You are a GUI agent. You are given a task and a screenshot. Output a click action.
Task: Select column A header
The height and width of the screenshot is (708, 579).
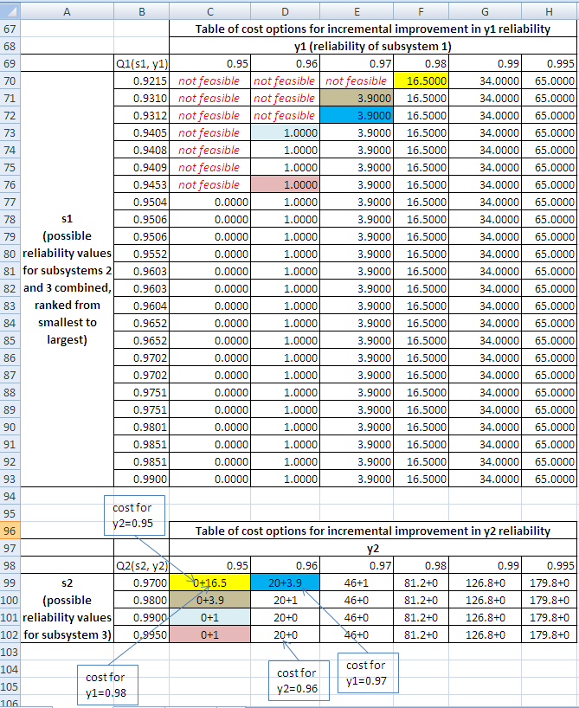67,11
